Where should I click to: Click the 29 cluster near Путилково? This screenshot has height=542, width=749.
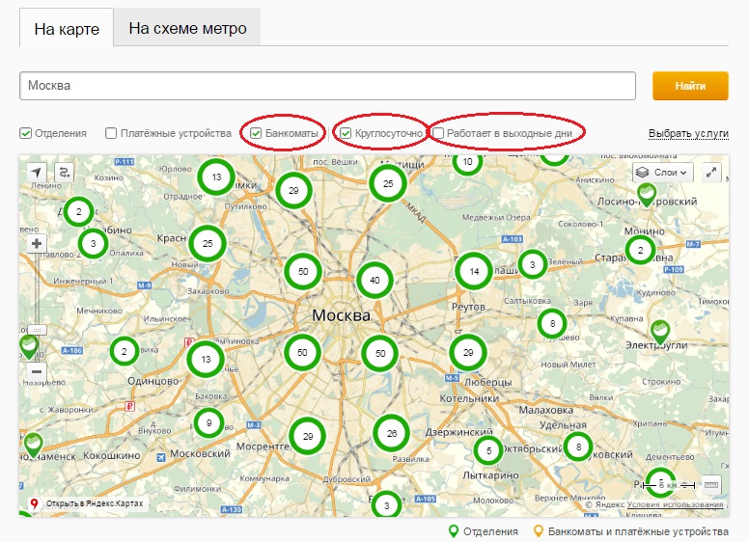click(293, 190)
